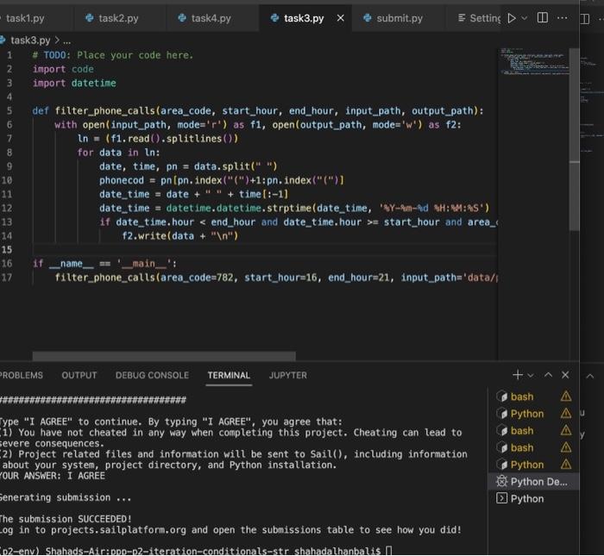Click the editor horizontal scrollbar
604x556 pixels.
point(164,356)
